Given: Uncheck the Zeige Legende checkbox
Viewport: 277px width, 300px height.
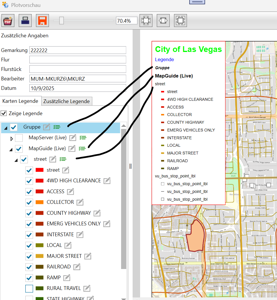Looking at the screenshot, I should (4, 113).
